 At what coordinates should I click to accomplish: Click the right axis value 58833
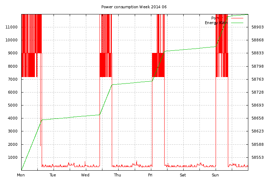tap(258, 53)
